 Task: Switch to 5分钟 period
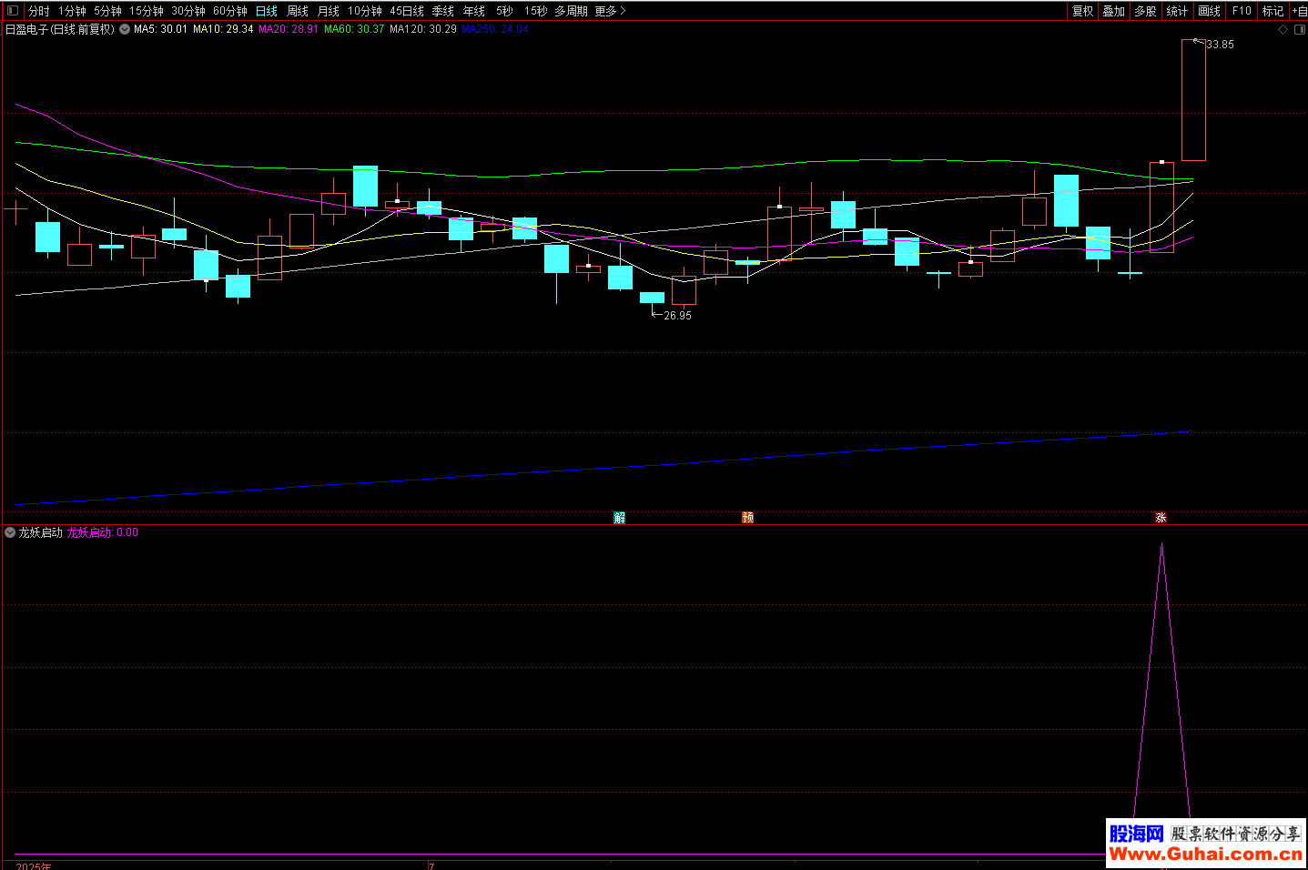point(107,11)
